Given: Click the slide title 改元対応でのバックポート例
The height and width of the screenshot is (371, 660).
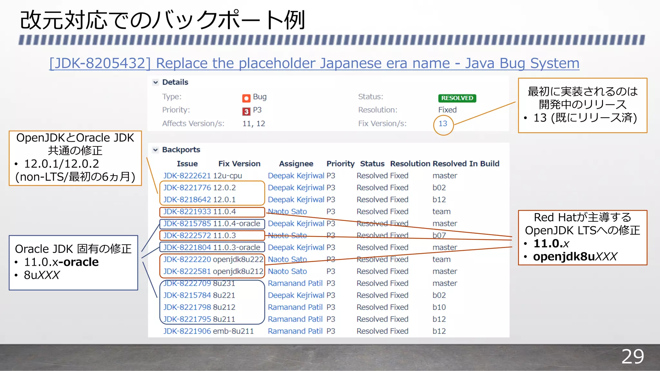Looking at the screenshot, I should coord(163,20).
